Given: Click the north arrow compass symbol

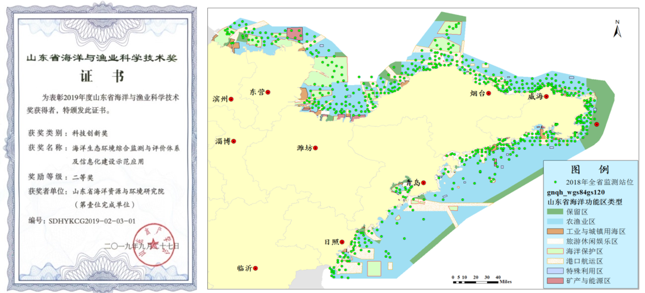Looking at the screenshot, I should tap(617, 29).
